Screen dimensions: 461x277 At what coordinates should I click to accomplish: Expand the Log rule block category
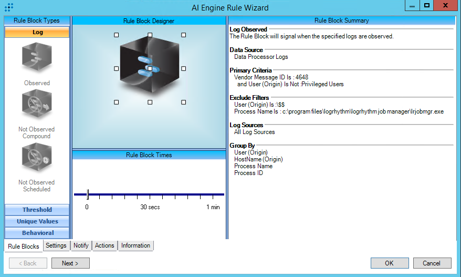click(x=37, y=32)
